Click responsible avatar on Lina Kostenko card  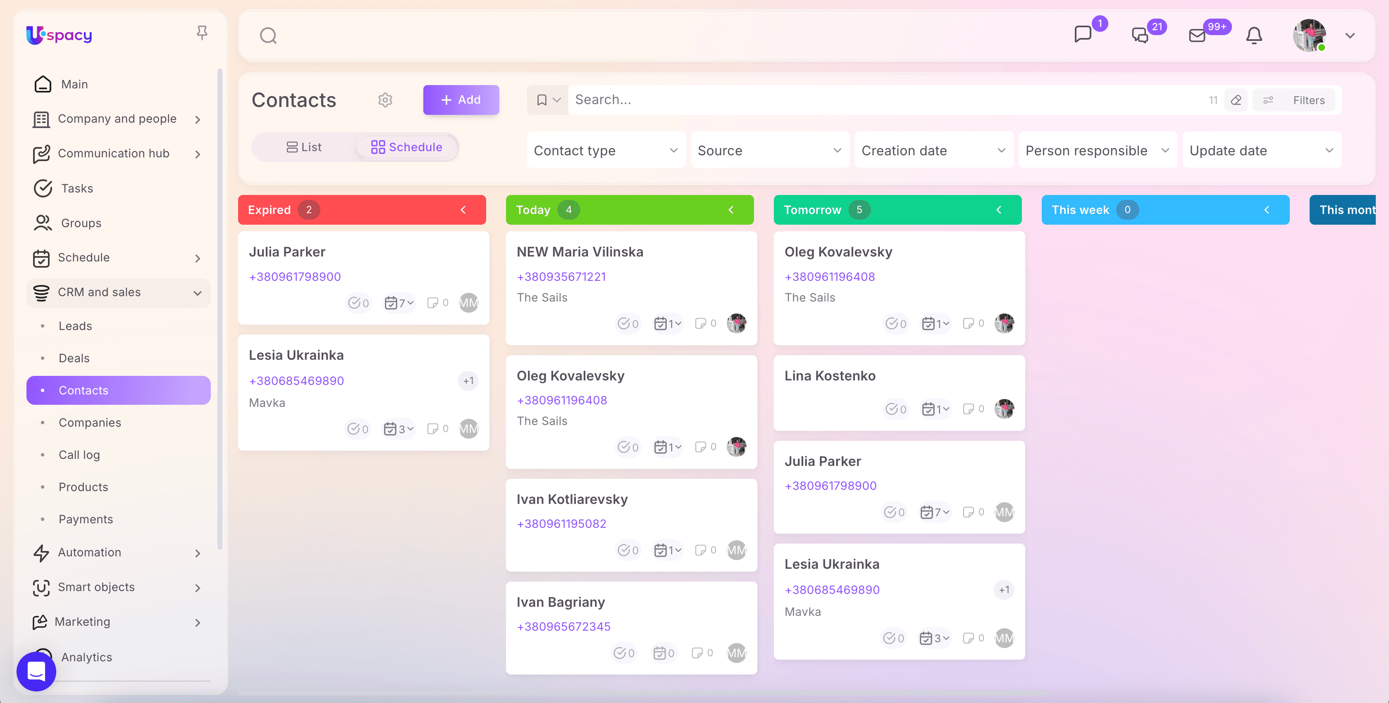point(1004,409)
